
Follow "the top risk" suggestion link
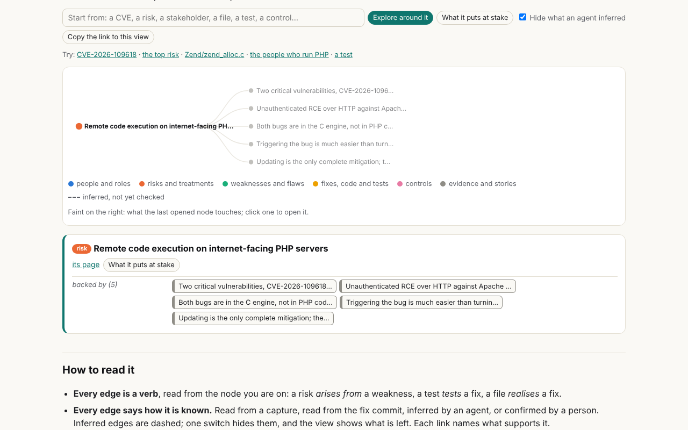coord(161,55)
